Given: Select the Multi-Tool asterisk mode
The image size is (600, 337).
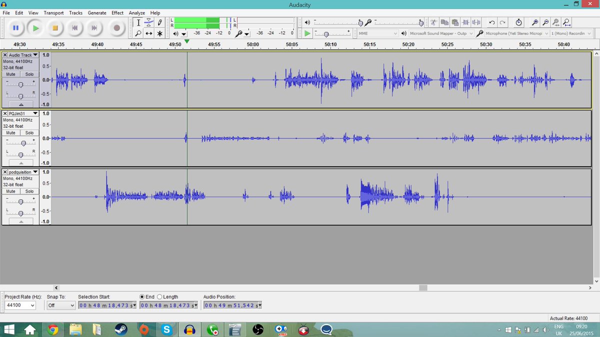Looking at the screenshot, I should click(159, 33).
